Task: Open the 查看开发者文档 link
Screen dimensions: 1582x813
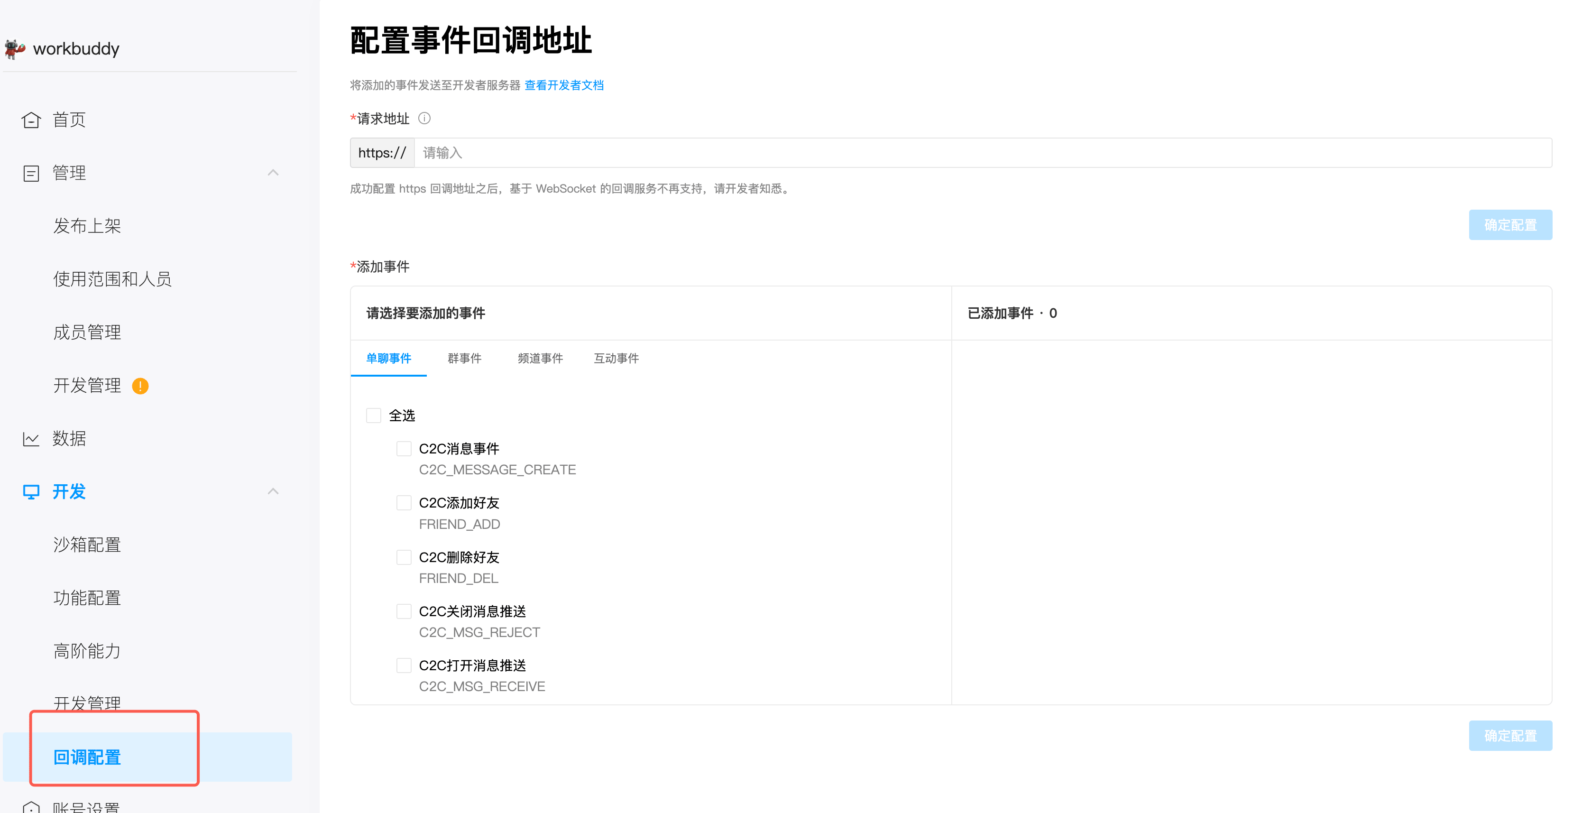Action: (x=564, y=85)
